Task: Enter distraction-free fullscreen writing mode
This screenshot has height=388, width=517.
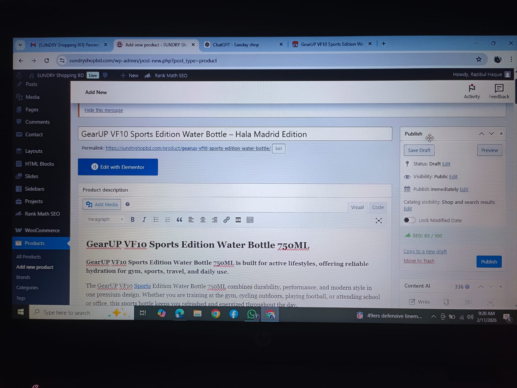Action: point(378,220)
